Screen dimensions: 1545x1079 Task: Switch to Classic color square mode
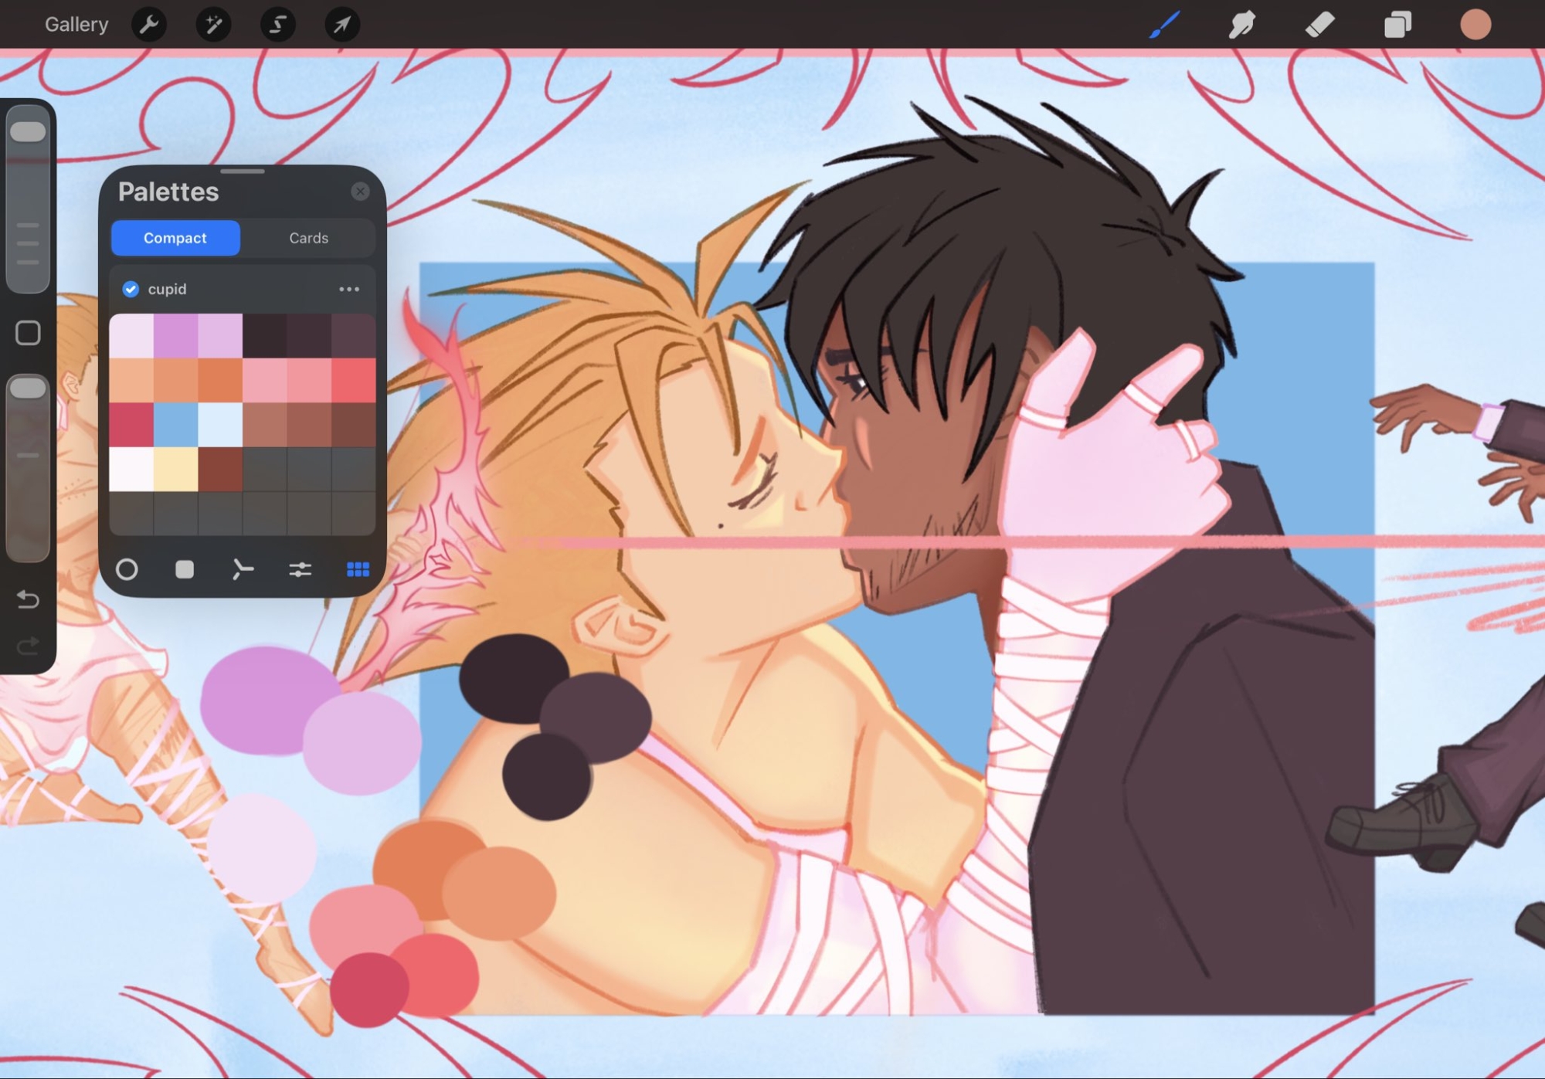pyautogui.click(x=185, y=570)
